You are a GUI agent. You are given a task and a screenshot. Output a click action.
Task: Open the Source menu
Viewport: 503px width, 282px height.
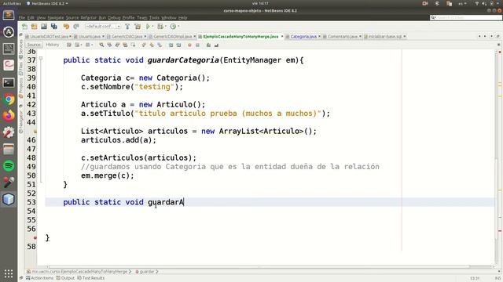[72, 17]
